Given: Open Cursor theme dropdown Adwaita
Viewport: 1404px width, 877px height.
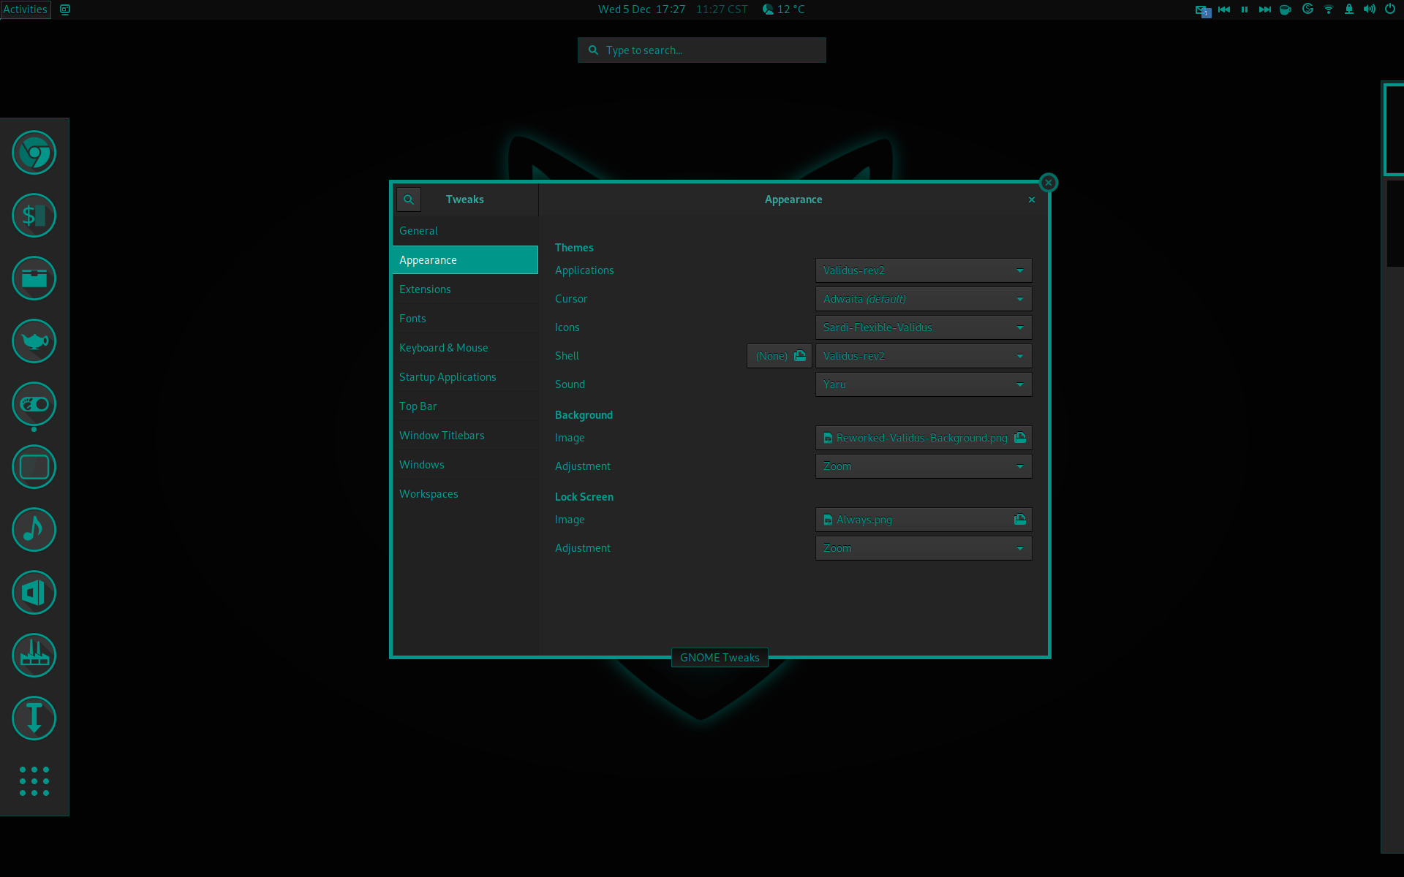Looking at the screenshot, I should tap(924, 299).
